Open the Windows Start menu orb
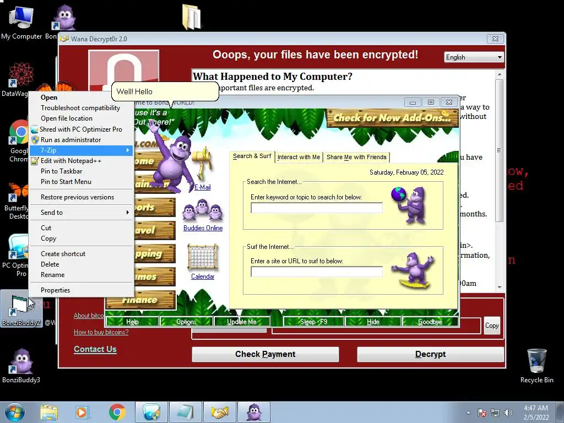564x423 pixels. click(x=15, y=413)
